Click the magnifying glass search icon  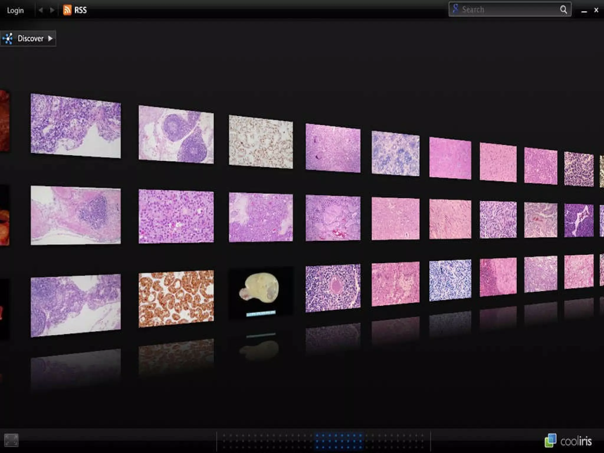tap(563, 9)
